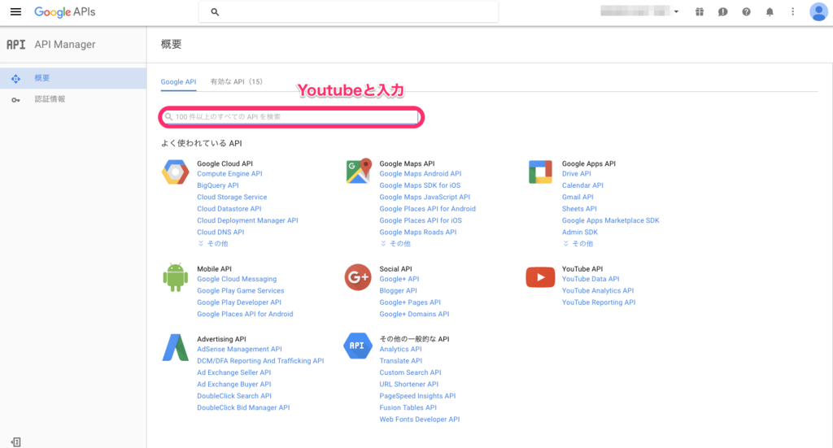Image resolution: width=833 pixels, height=448 pixels.
Task: Click the top header search box
Action: pyautogui.click(x=348, y=11)
